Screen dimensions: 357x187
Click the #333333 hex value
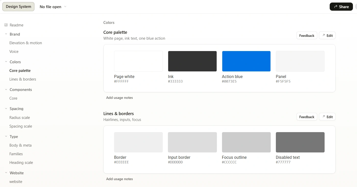[175, 81]
